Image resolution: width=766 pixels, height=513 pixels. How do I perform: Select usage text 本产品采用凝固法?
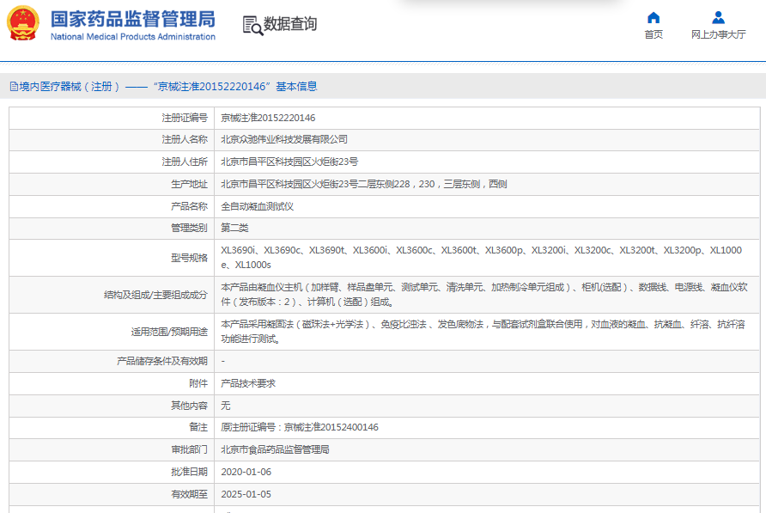[x=483, y=332]
